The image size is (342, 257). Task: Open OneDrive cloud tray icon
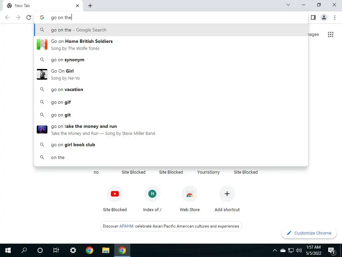[283, 250]
